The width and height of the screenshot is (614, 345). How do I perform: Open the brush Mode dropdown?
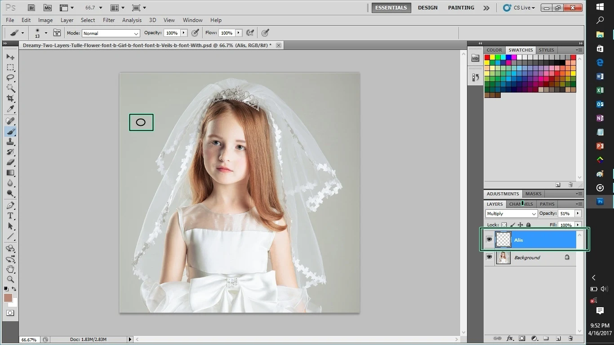click(111, 33)
